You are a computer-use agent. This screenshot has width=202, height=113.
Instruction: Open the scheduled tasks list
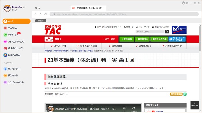[14, 82]
